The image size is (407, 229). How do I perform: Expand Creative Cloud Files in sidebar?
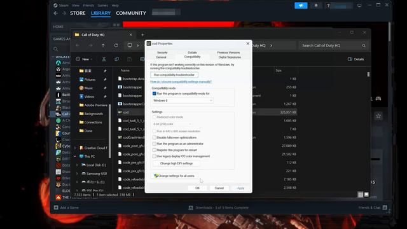[x=75, y=148]
